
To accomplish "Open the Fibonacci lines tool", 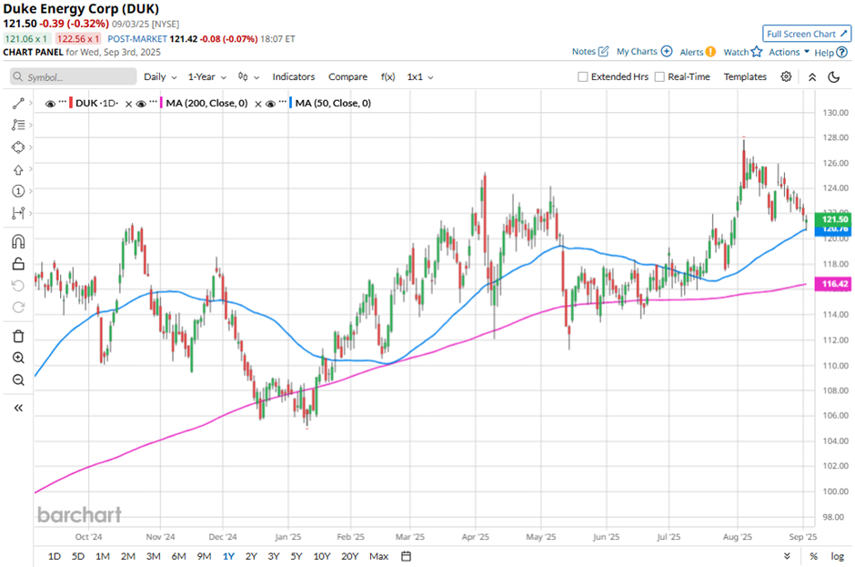I will coord(18,125).
